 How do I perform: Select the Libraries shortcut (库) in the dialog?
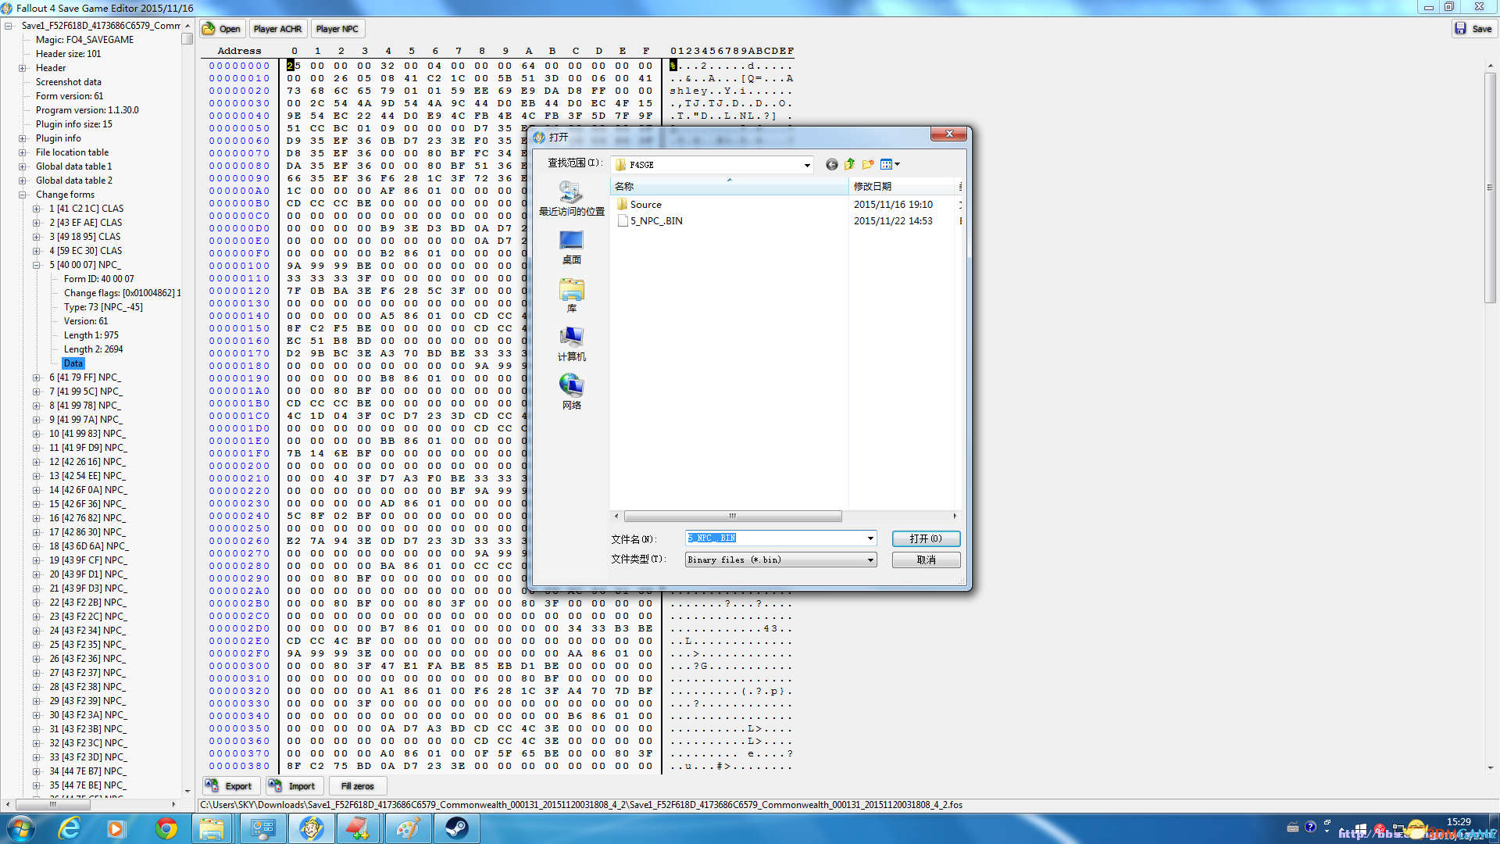tap(571, 295)
